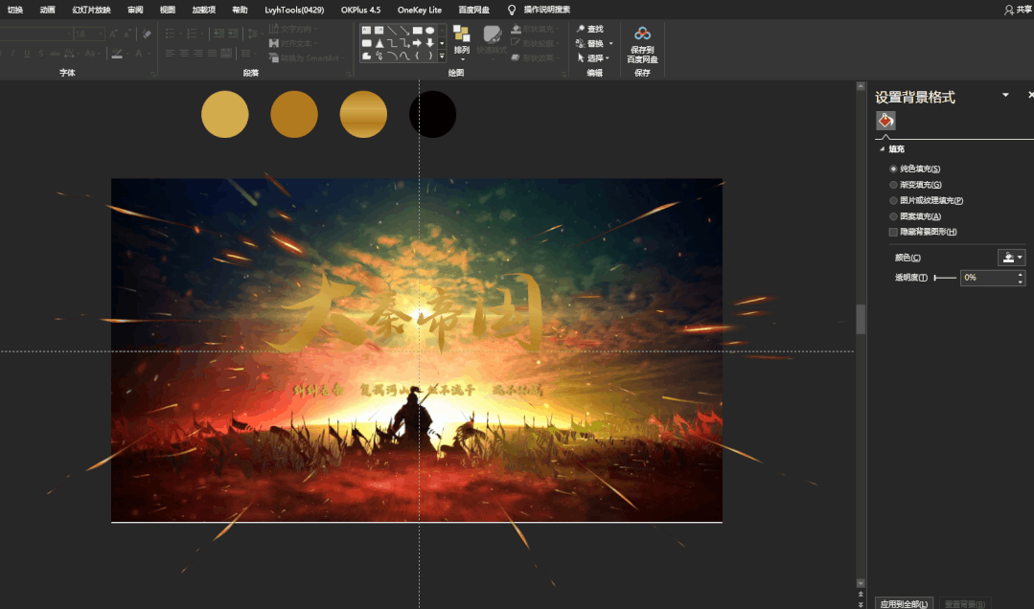Image resolution: width=1034 pixels, height=609 pixels.
Task: Open the Slide Show (幻灯片放映) tab
Action: tap(92, 10)
